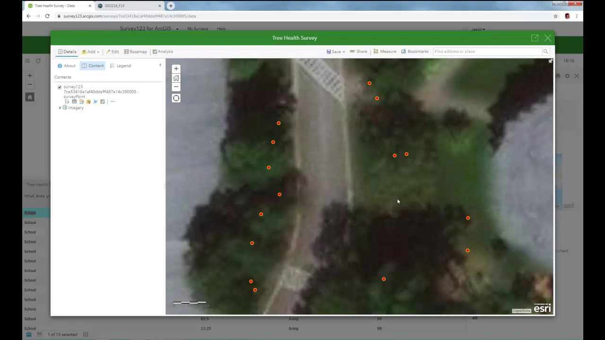605x340 pixels.
Task: Uncheck the survey123 surveyPoint layer checkbox
Action: (x=60, y=87)
